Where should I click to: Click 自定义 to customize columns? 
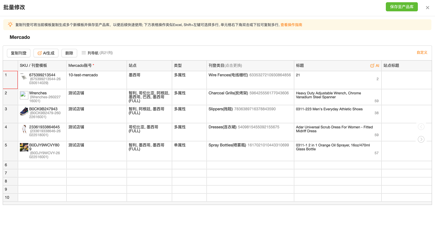point(422,53)
